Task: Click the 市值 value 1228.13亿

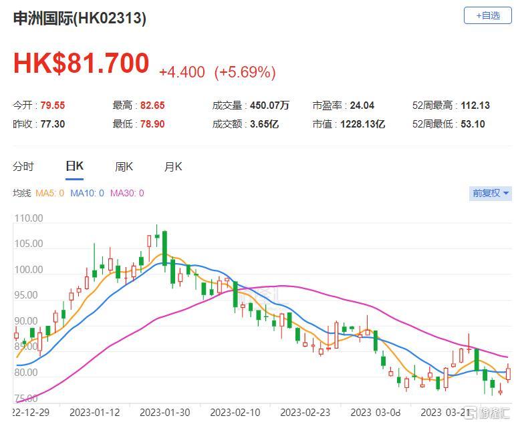Action: pyautogui.click(x=362, y=124)
